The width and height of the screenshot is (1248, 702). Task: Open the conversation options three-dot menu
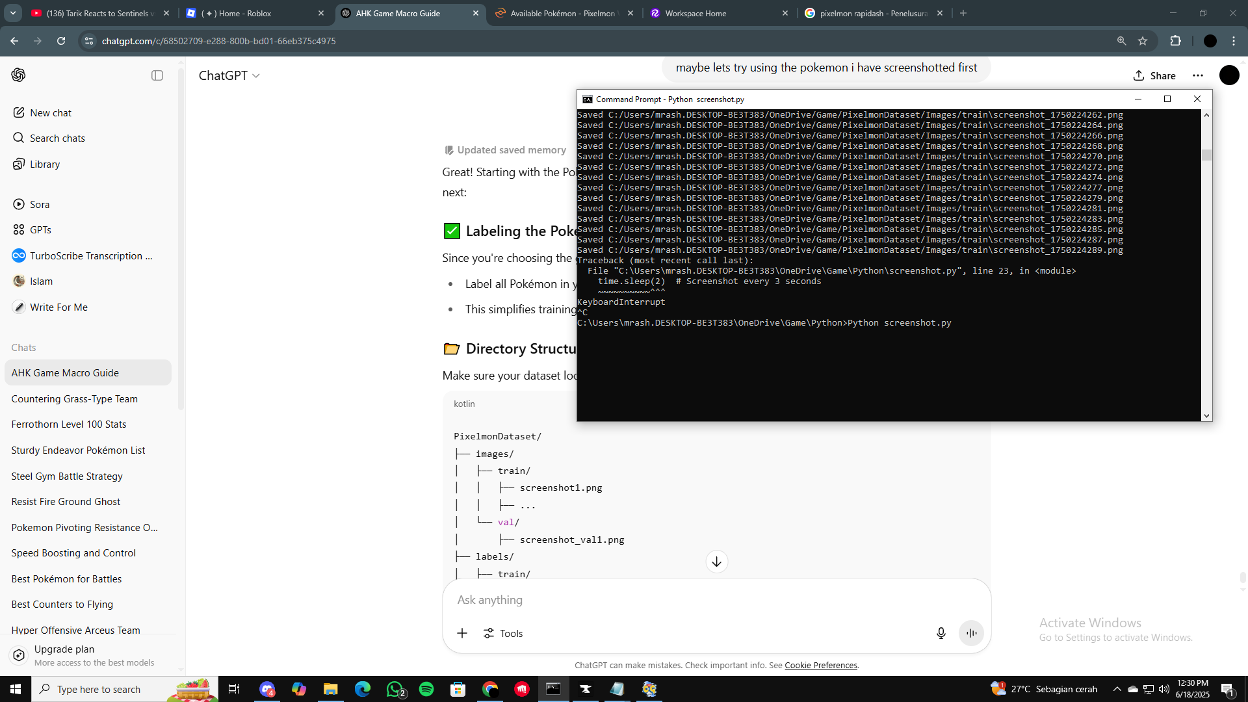click(x=1198, y=75)
